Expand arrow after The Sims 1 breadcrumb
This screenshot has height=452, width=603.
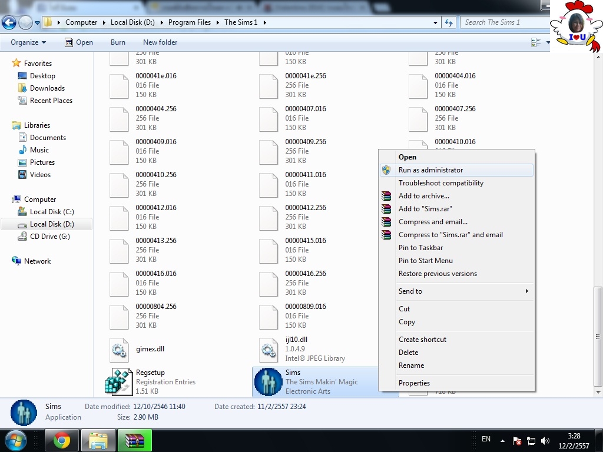tap(264, 22)
